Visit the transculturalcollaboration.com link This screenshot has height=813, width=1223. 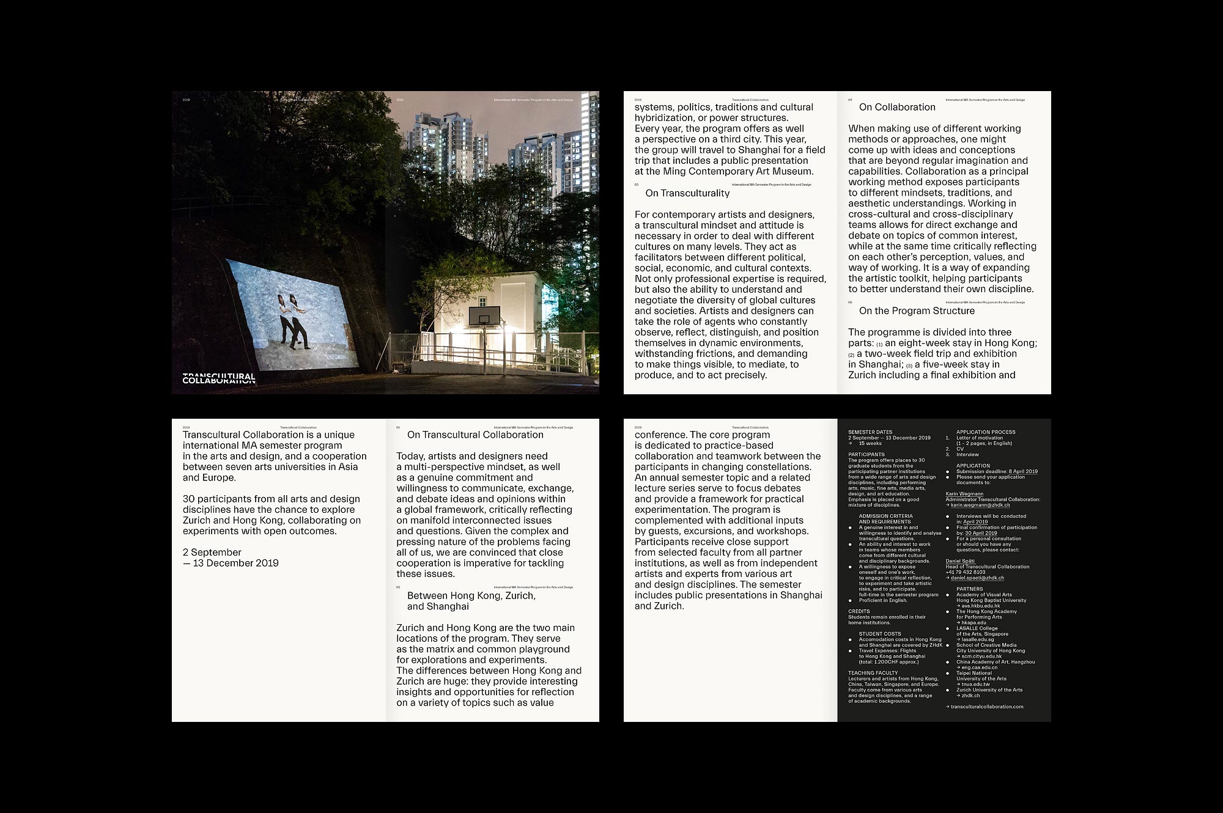986,707
